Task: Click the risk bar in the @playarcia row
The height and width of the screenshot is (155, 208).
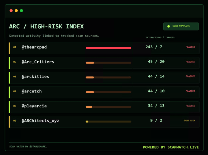Action: point(108,107)
